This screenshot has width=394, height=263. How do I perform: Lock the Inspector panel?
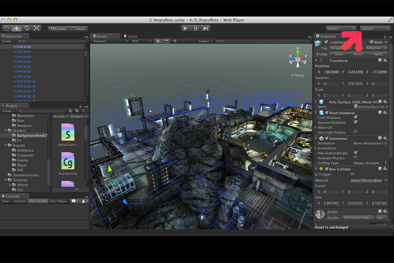[x=385, y=36]
